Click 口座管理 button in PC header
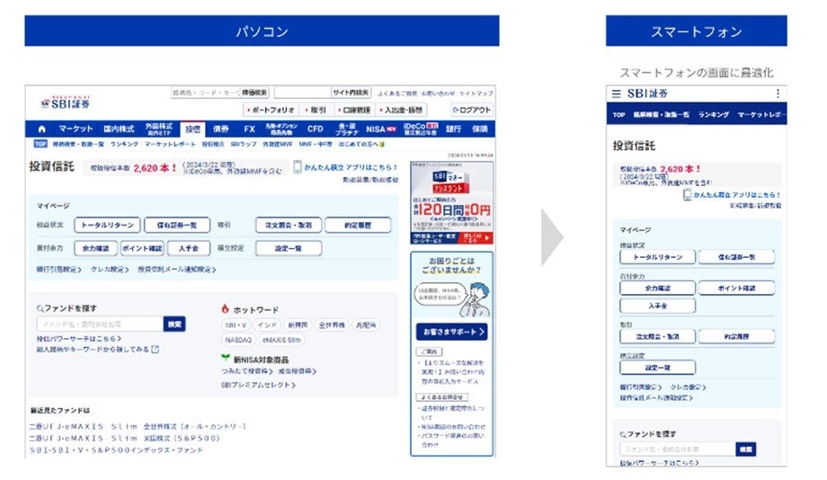 tap(354, 110)
